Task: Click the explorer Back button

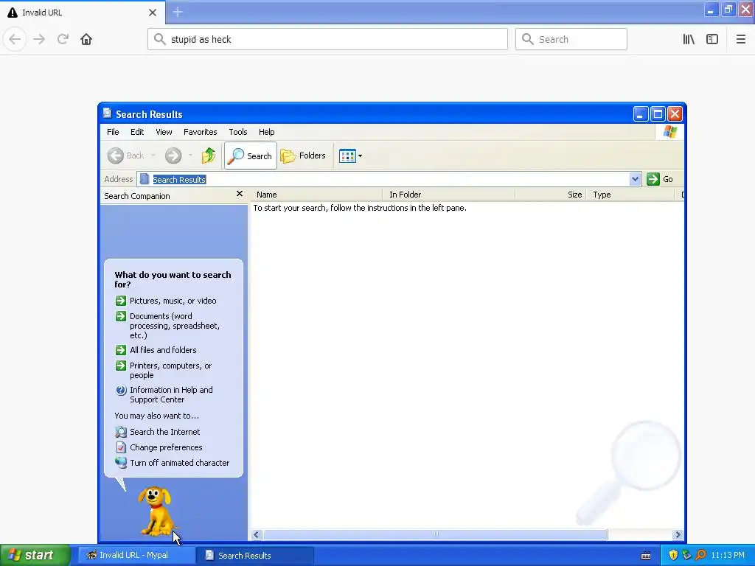Action: (x=126, y=156)
